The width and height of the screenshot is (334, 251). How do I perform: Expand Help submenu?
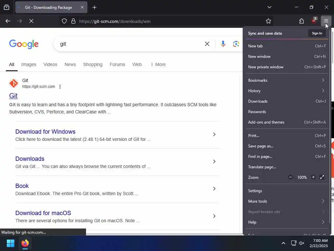point(287,222)
